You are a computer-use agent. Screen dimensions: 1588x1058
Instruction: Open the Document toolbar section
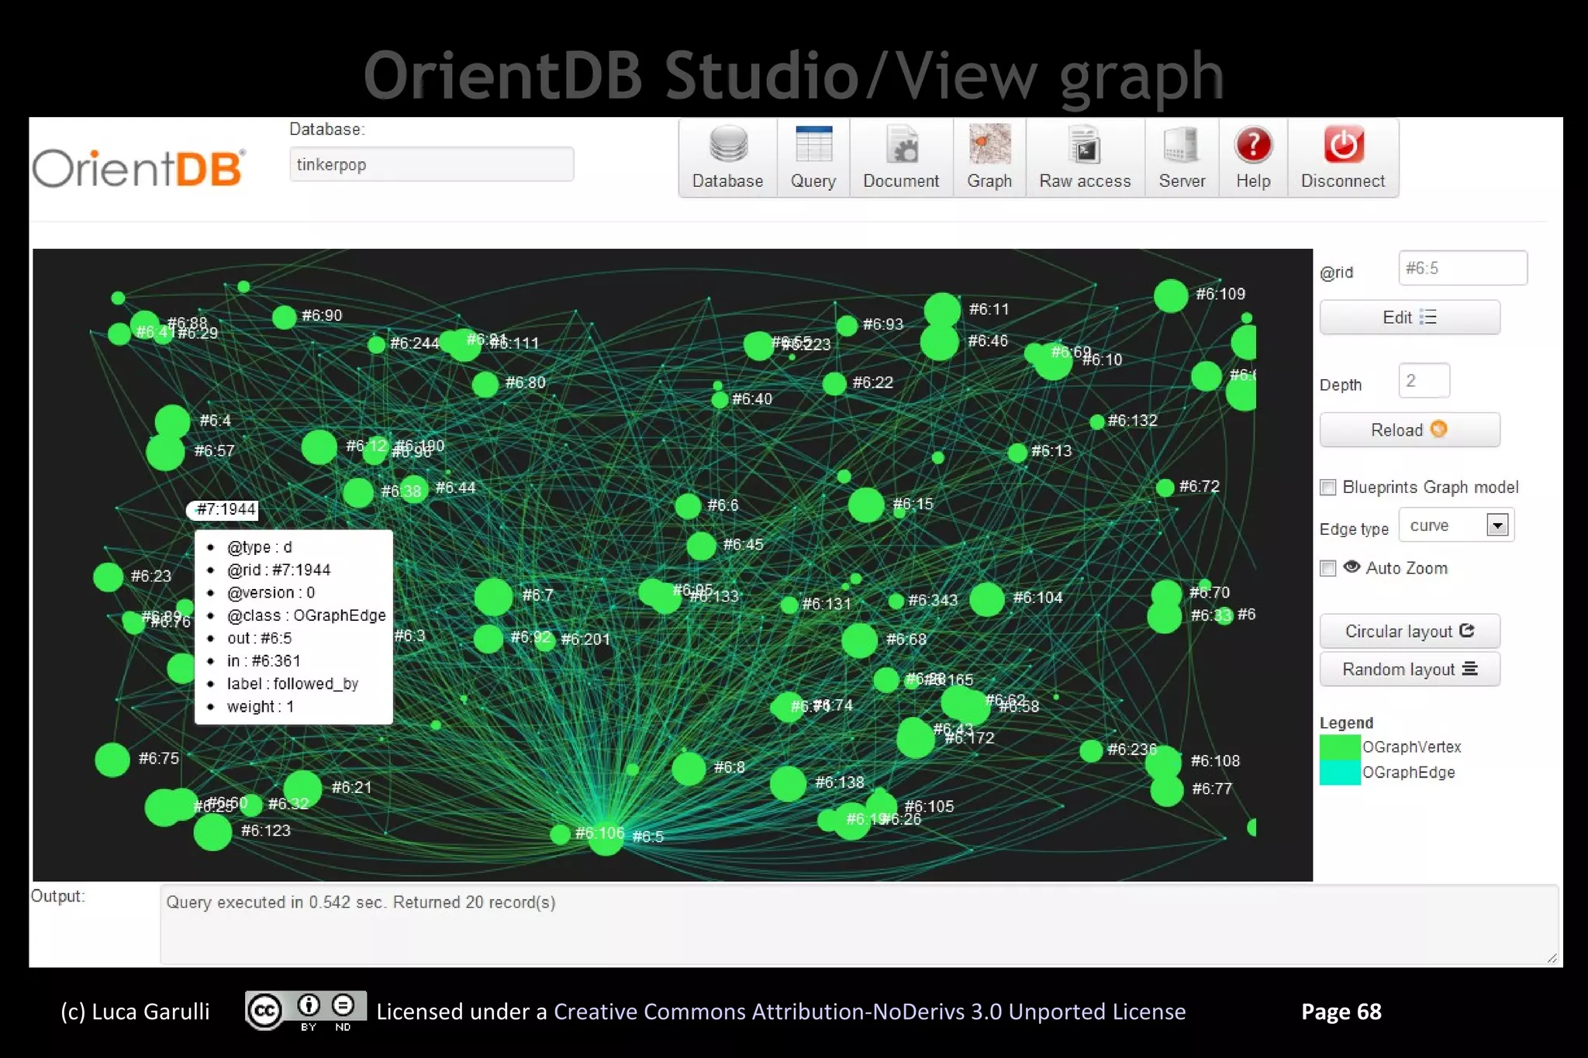[x=901, y=158]
